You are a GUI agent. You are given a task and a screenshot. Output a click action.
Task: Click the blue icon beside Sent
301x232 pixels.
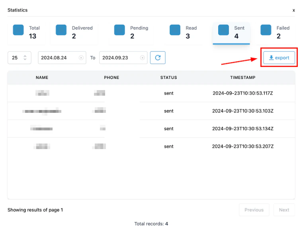(223, 30)
